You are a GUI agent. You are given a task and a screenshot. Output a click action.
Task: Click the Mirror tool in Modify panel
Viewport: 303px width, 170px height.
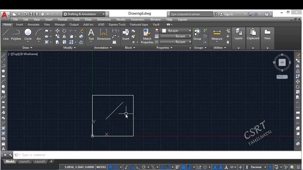coord(64,36)
